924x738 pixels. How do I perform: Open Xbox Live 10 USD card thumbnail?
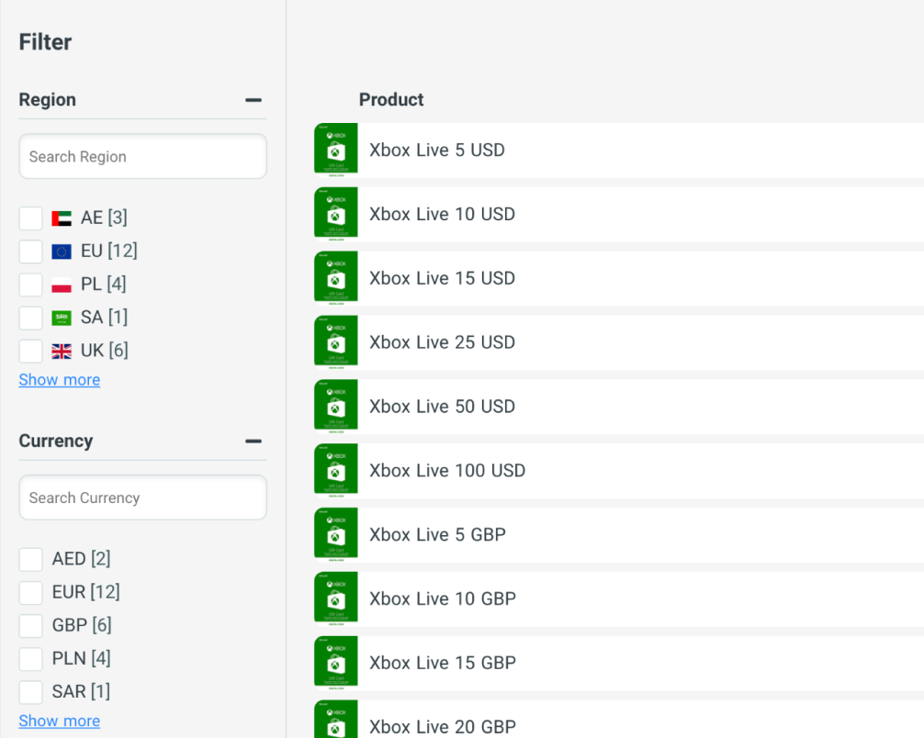pyautogui.click(x=336, y=215)
